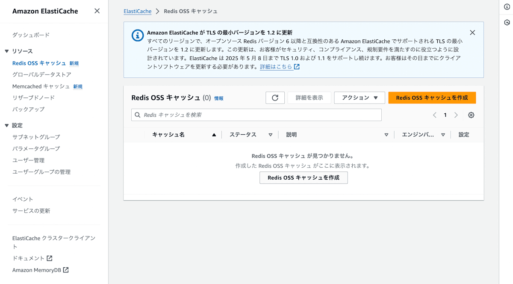Collapse the 設定 sidebar section
Image resolution: width=513 pixels, height=284 pixels.
6,125
